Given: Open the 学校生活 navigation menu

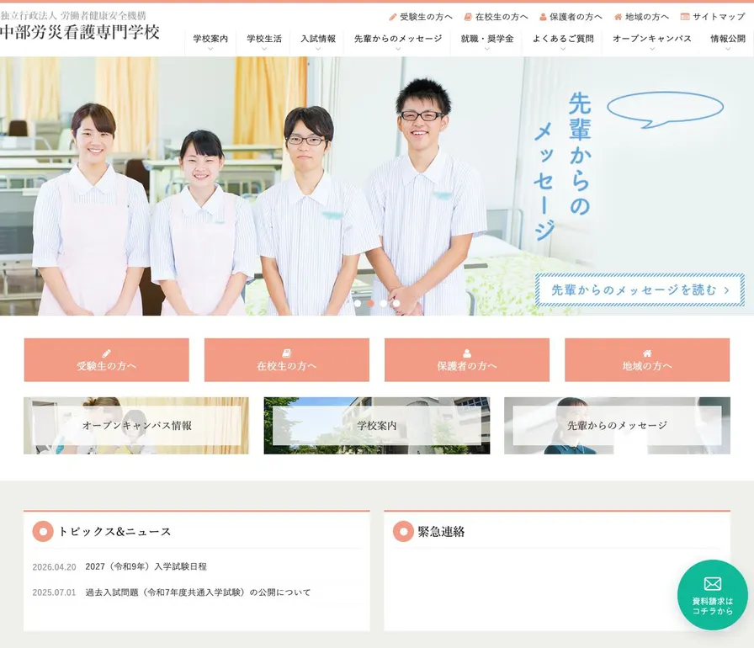Looking at the screenshot, I should tap(264, 39).
